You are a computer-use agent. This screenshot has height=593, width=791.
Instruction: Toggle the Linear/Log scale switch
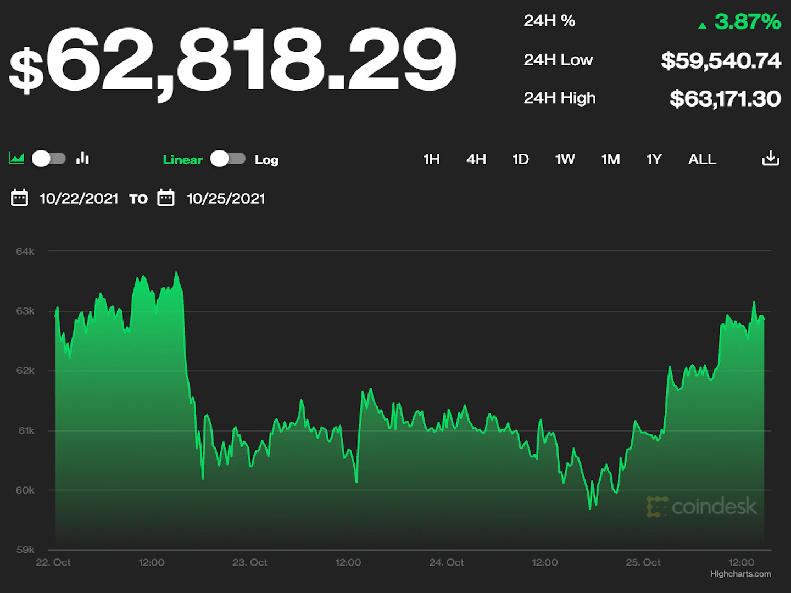pos(228,159)
